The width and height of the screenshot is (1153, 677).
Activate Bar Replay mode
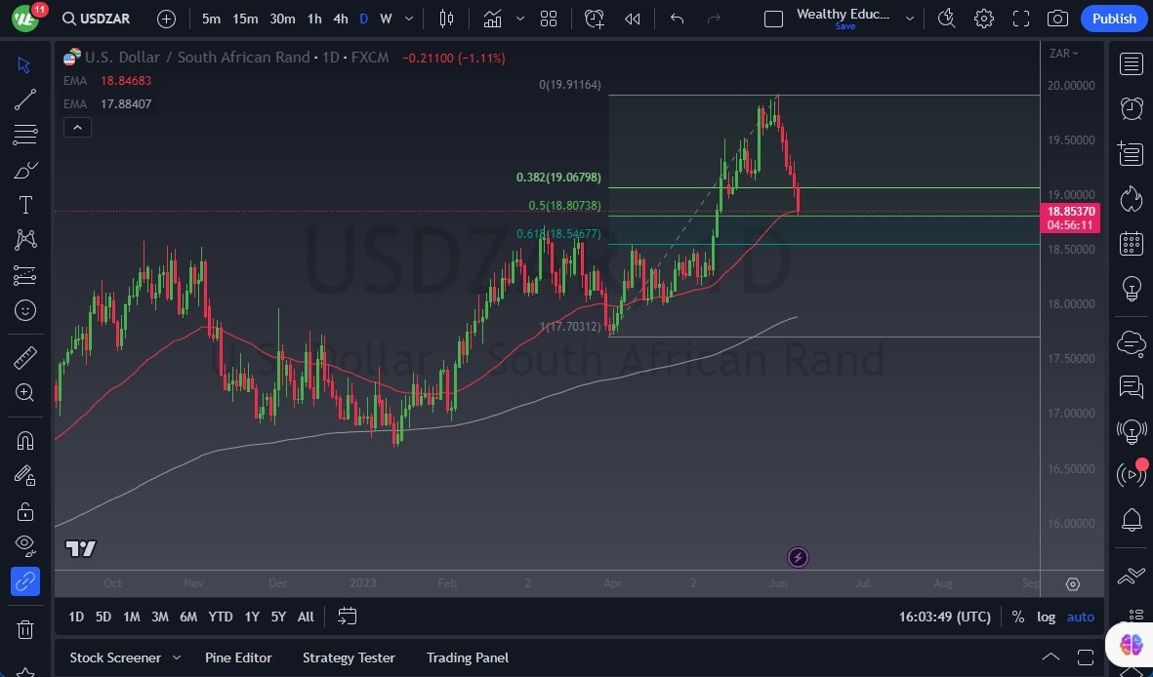632,18
